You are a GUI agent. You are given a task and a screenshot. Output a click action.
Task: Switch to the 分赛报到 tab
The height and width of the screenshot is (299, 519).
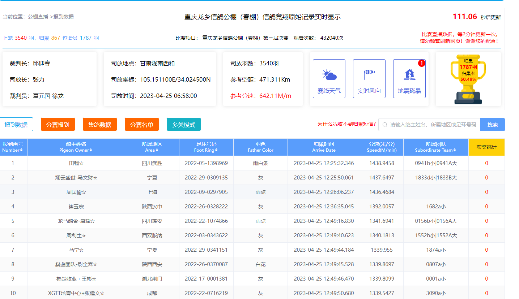58,125
